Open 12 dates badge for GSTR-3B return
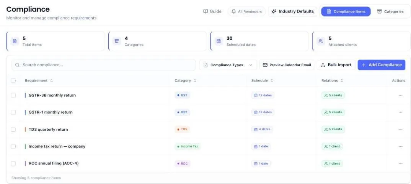The width and height of the screenshot is (411, 184). [x=263, y=95]
